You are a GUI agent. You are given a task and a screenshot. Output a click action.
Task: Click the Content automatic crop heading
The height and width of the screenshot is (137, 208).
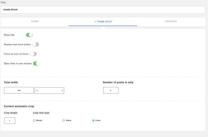19,106
